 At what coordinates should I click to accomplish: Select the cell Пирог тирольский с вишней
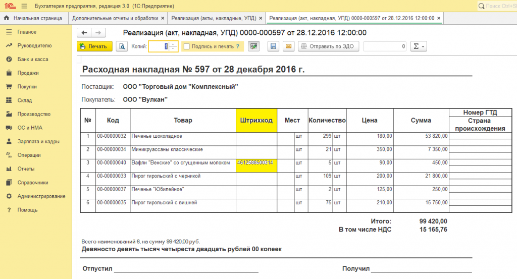pyautogui.click(x=183, y=205)
